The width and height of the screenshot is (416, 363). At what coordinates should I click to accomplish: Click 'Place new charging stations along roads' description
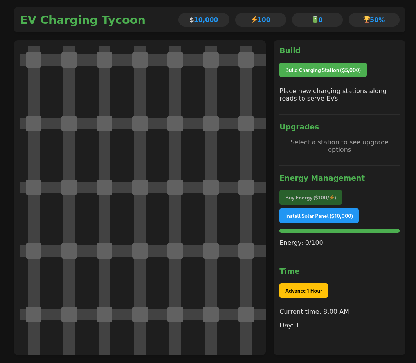pyautogui.click(x=333, y=95)
